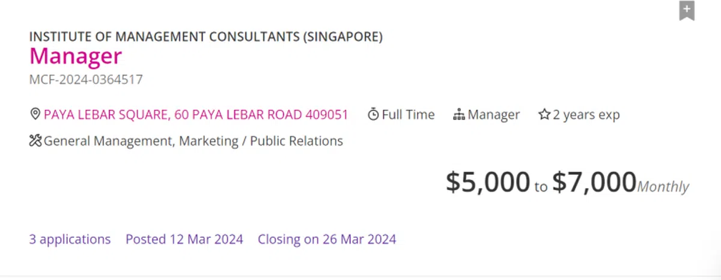
Task: Open the pink Manager job title link
Action: [76, 56]
